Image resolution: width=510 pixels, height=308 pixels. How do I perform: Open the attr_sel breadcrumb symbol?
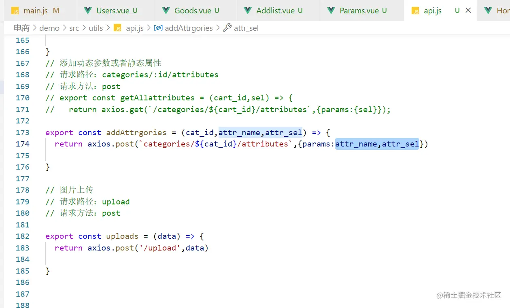point(246,28)
